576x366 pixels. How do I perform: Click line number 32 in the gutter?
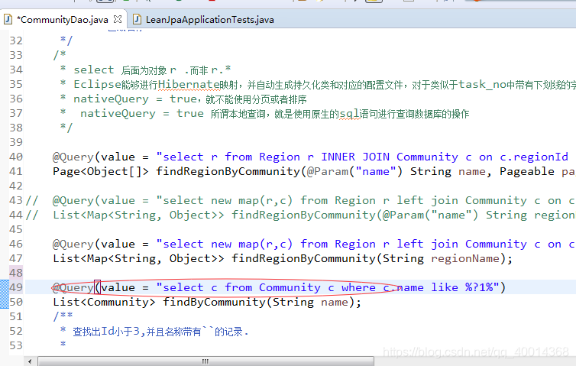pyautogui.click(x=16, y=40)
